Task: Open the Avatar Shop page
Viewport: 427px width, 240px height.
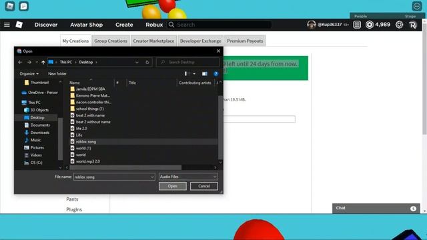Action: tap(86, 25)
